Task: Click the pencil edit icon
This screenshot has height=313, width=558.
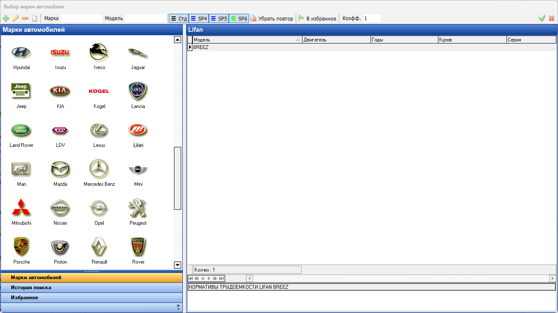Action: (x=15, y=18)
